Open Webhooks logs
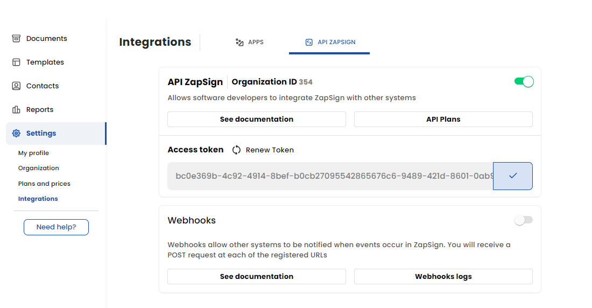 point(443,277)
